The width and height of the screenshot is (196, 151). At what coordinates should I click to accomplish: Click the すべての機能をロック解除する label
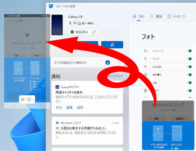(71, 63)
